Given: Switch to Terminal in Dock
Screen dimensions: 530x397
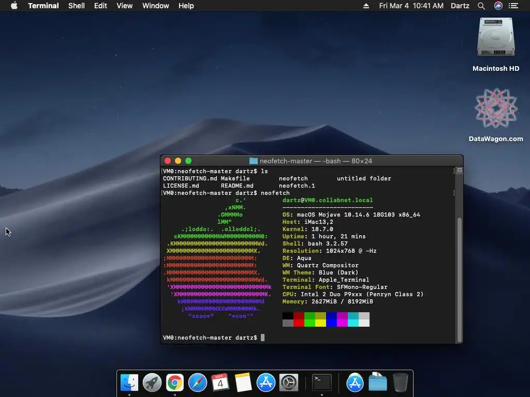Looking at the screenshot, I should [x=321, y=383].
